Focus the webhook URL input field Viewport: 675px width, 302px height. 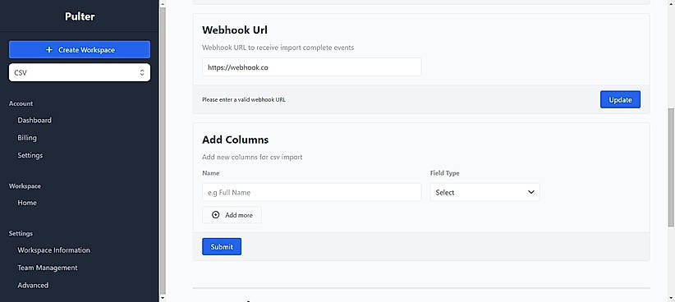312,67
